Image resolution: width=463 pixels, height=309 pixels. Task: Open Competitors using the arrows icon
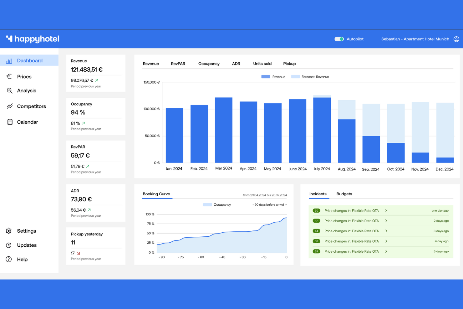tap(9, 106)
